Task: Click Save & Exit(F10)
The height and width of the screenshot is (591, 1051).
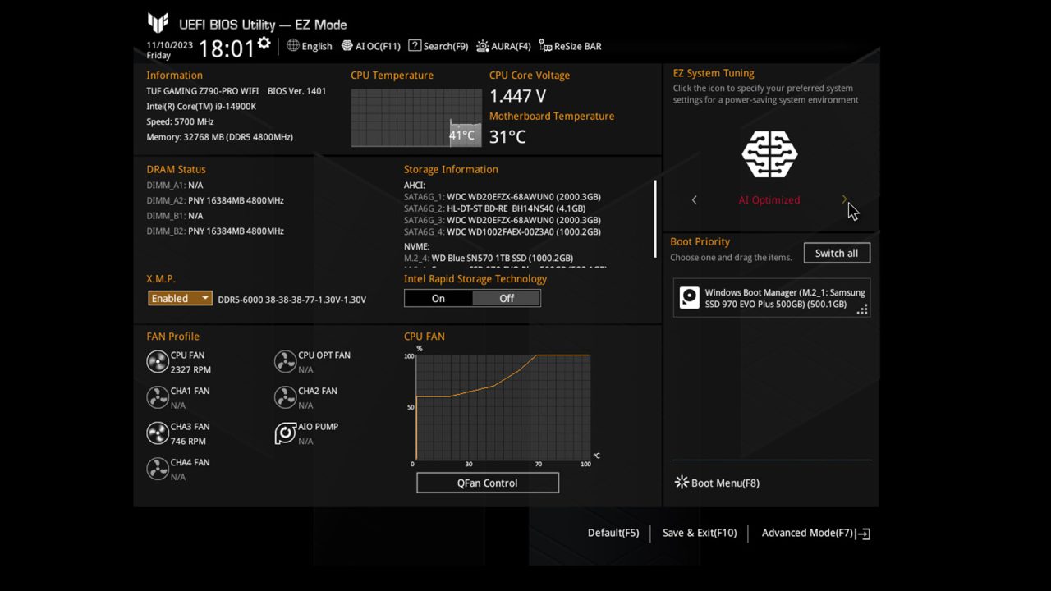Action: (x=700, y=533)
